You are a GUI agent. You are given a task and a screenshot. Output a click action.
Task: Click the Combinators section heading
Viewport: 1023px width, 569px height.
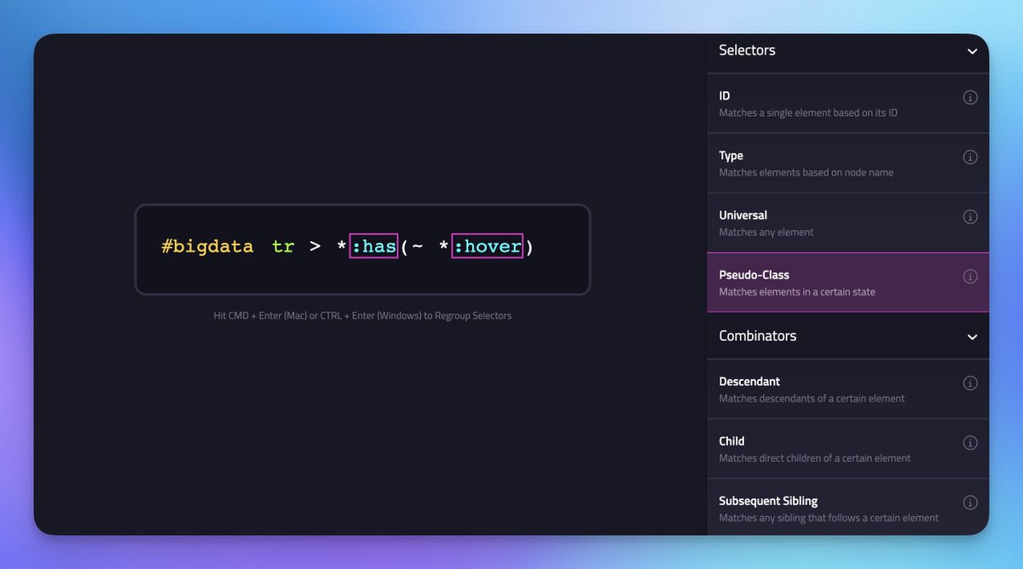coord(757,336)
